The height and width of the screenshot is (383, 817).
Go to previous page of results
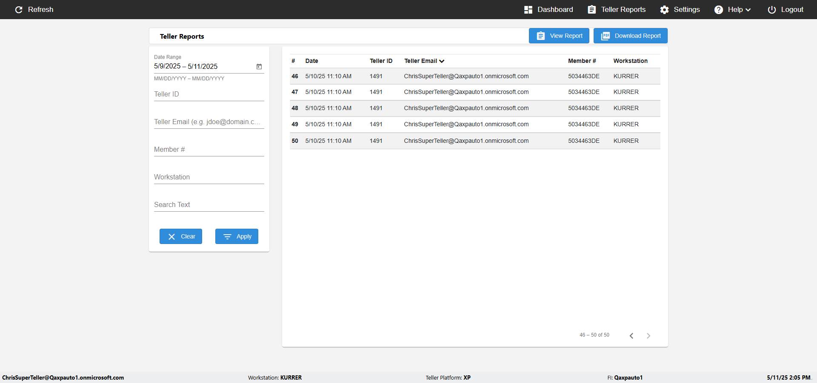pyautogui.click(x=631, y=336)
